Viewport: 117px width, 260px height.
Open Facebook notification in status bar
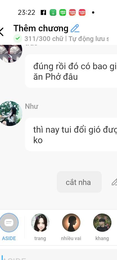point(43,12)
